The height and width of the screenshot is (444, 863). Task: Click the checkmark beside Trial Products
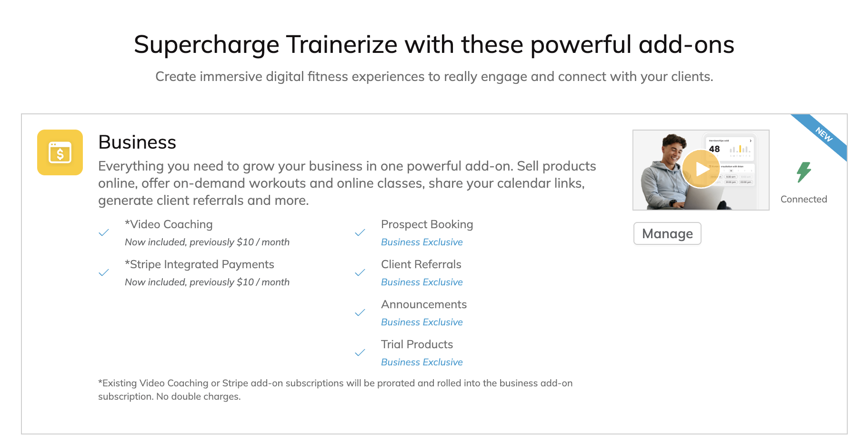[360, 353]
